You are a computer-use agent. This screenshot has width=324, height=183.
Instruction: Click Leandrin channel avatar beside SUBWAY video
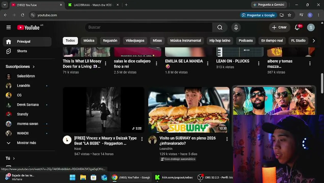[x=152, y=140]
